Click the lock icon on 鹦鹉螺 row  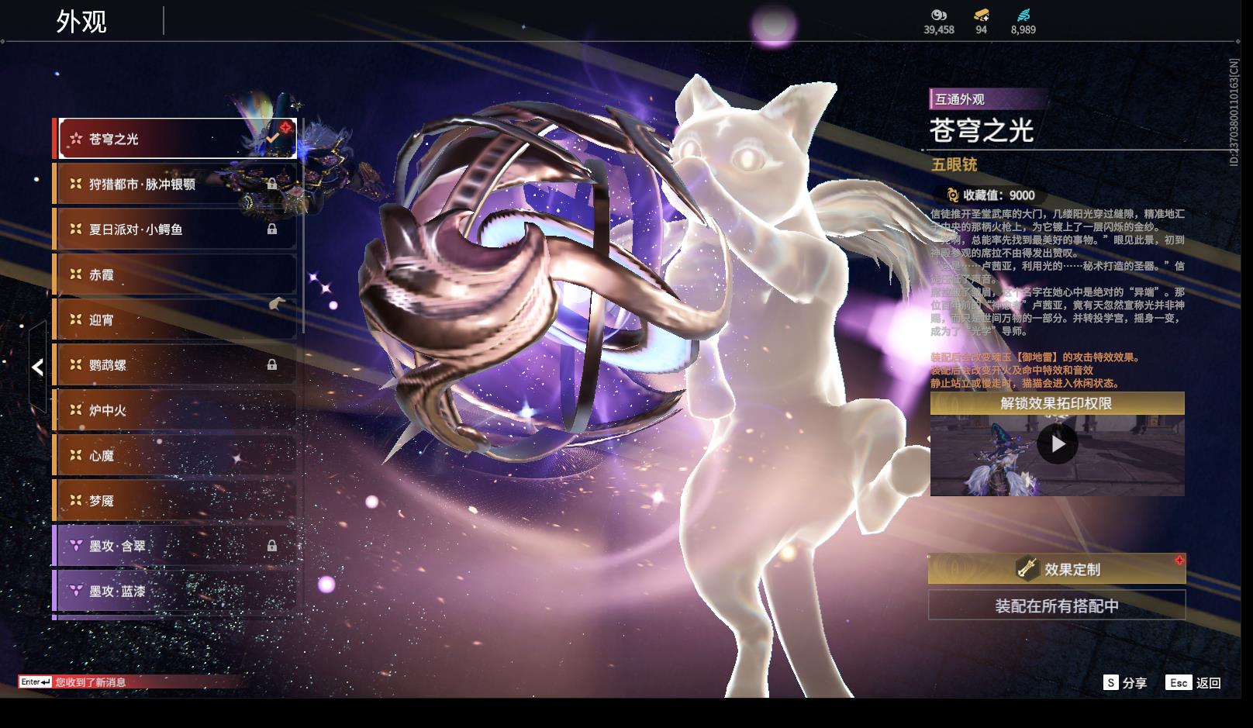[272, 364]
